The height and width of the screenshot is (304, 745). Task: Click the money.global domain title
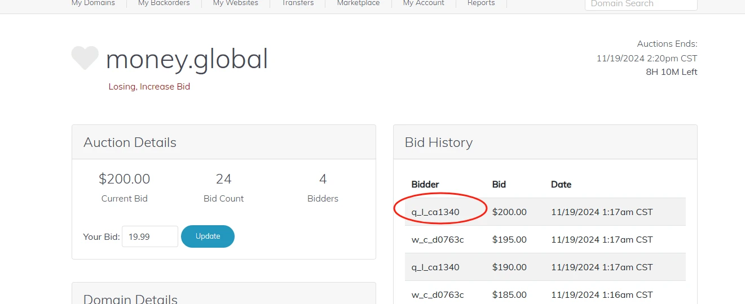pyautogui.click(x=187, y=59)
